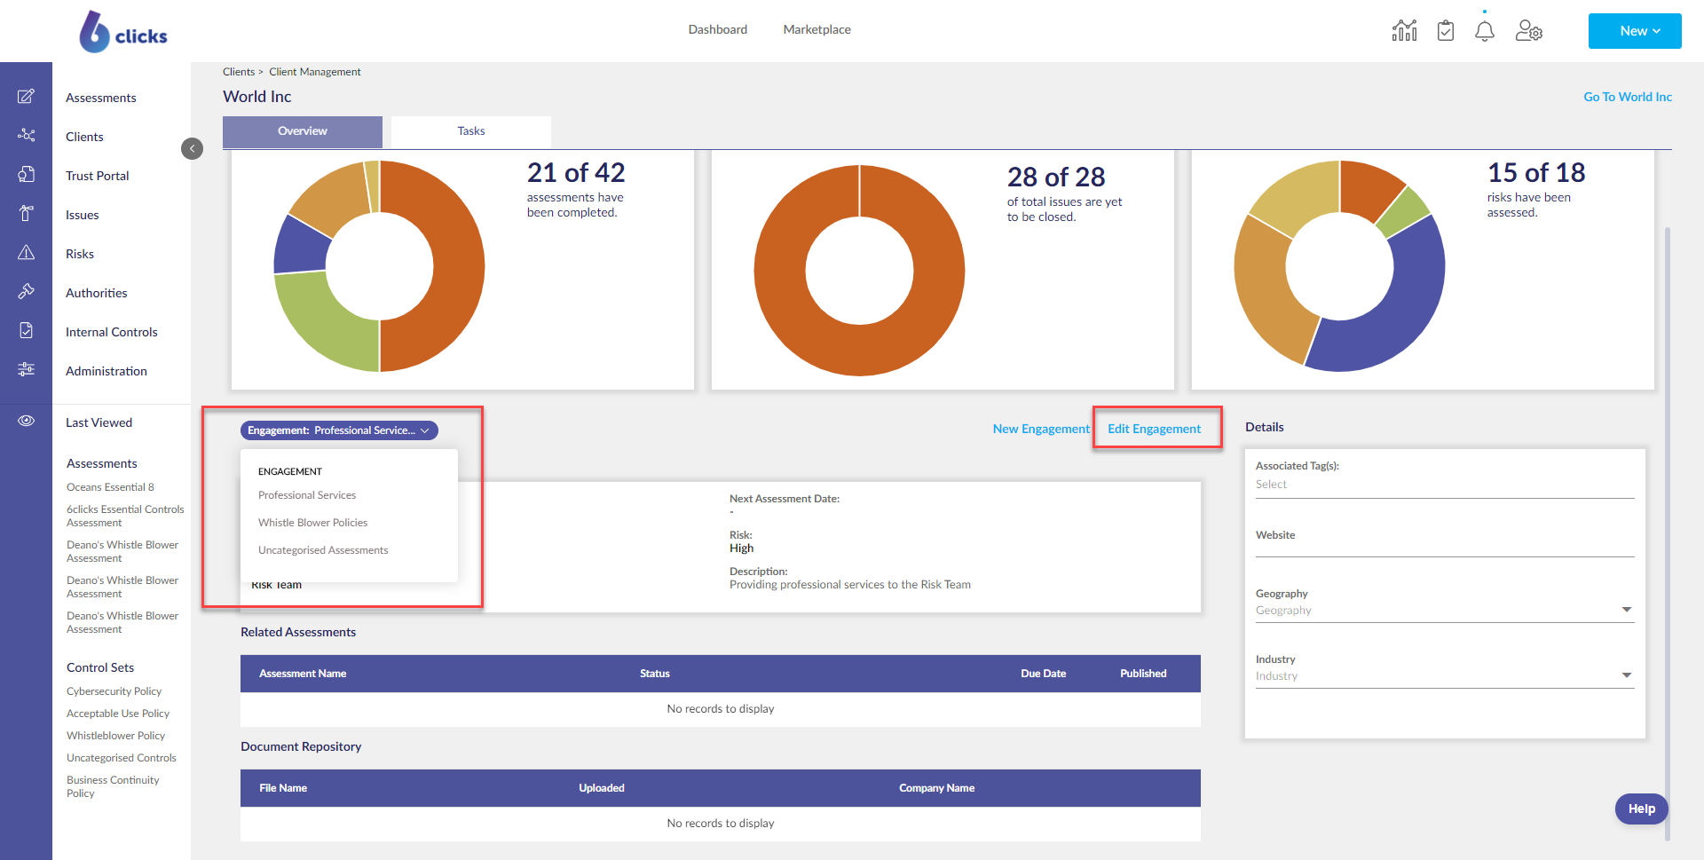The height and width of the screenshot is (860, 1704).
Task: Open Acceptable Use Policy control set
Action: point(118,714)
